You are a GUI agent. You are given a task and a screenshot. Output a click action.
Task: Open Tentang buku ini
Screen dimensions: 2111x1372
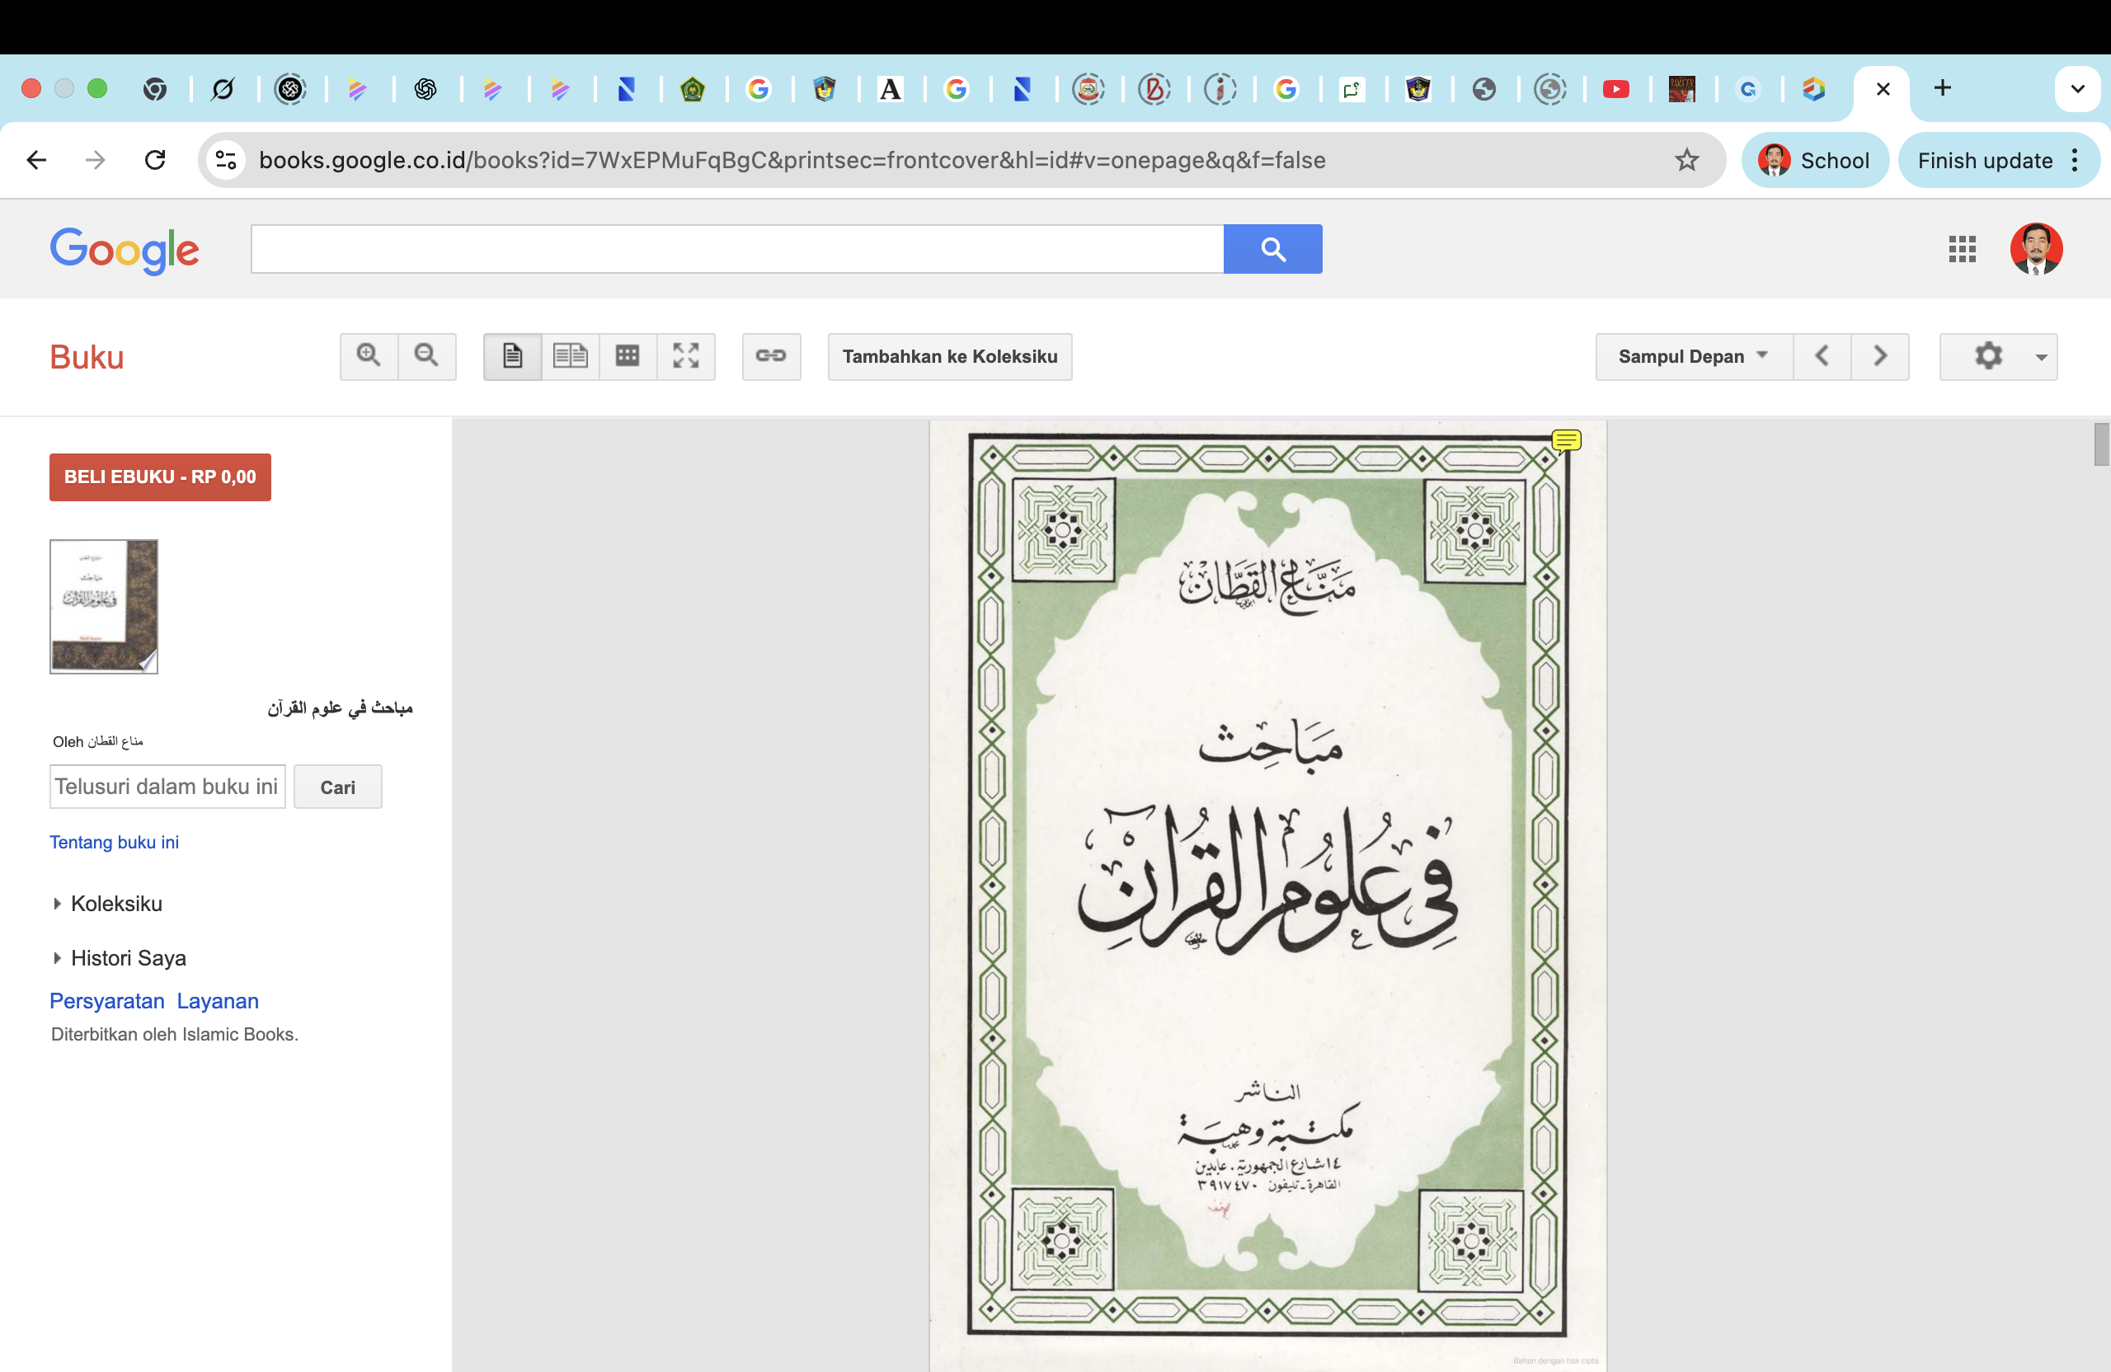coord(115,842)
